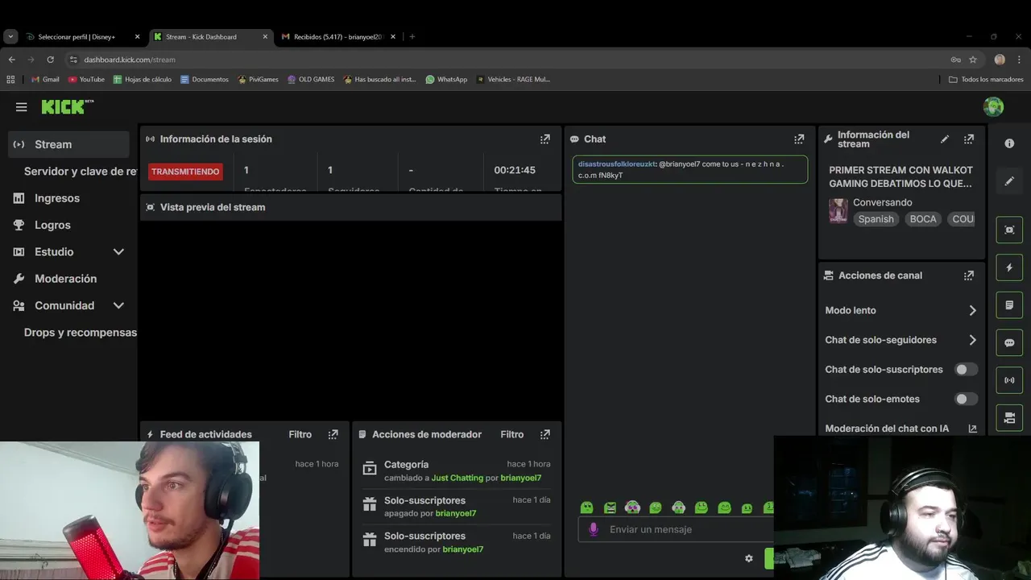Click the Just Chatting category link

pos(457,478)
